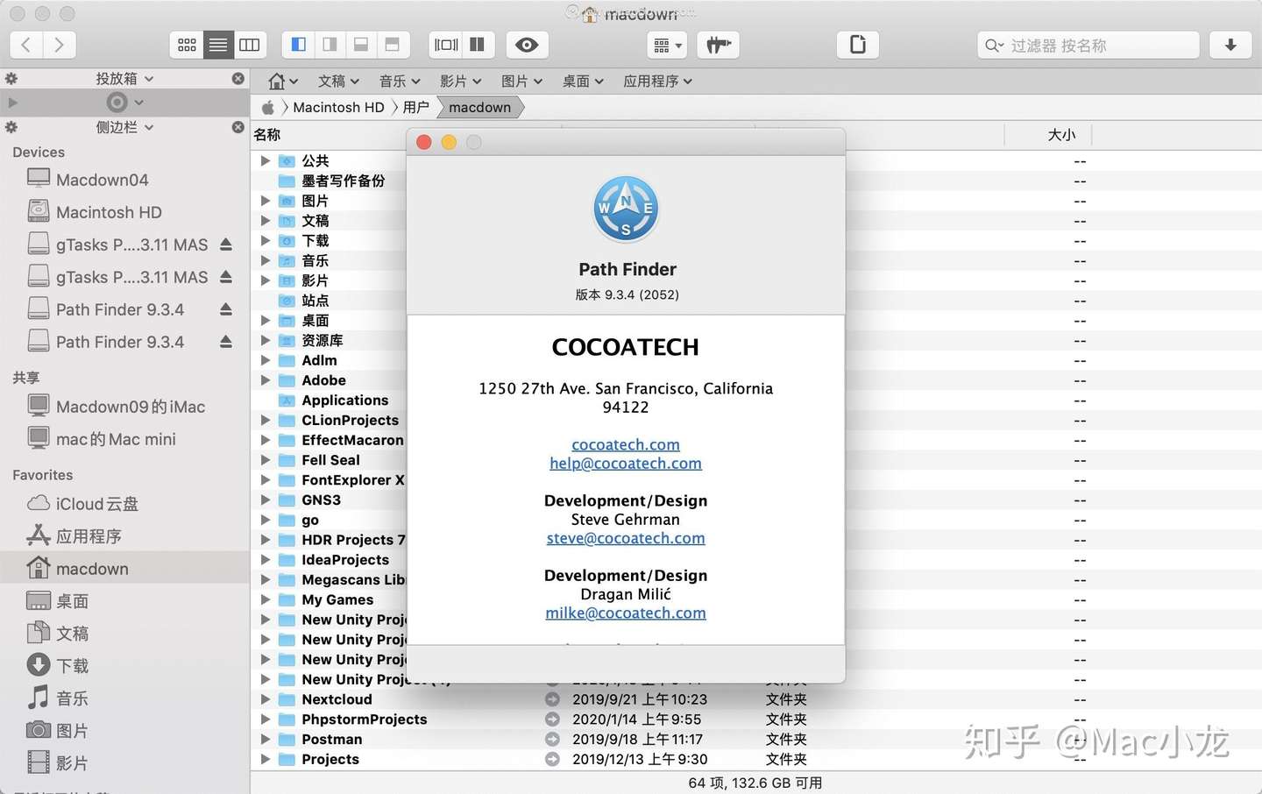Expand the GNS3 folder
Image resolution: width=1262 pixels, height=794 pixels.
(x=265, y=500)
